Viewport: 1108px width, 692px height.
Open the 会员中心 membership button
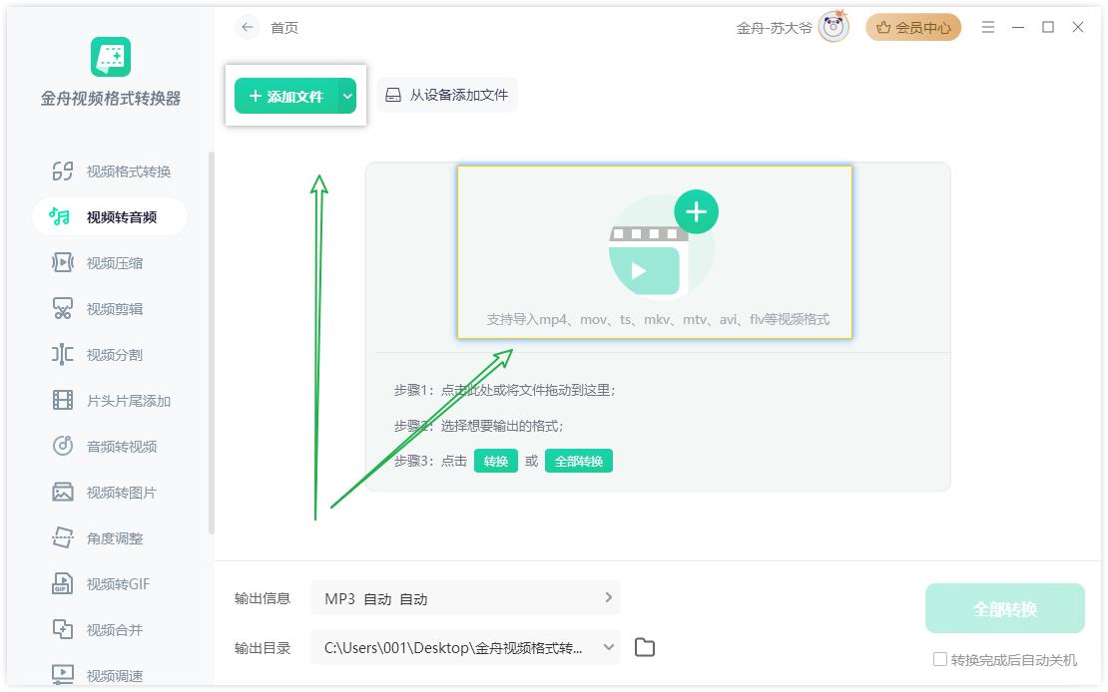pos(913,28)
